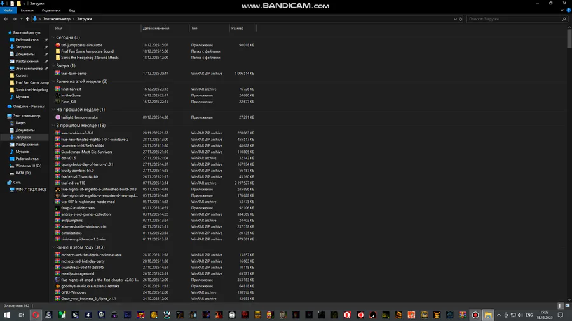
Task: Sort by the Тип column header
Action: pos(194,28)
